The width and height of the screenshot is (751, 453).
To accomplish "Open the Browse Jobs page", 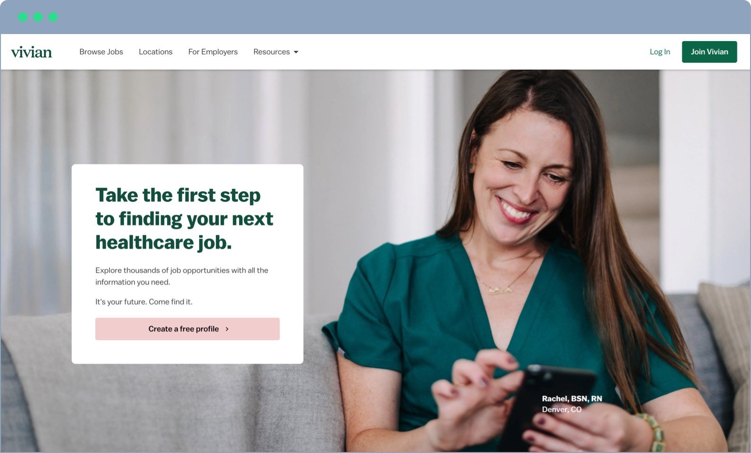I will pos(101,52).
